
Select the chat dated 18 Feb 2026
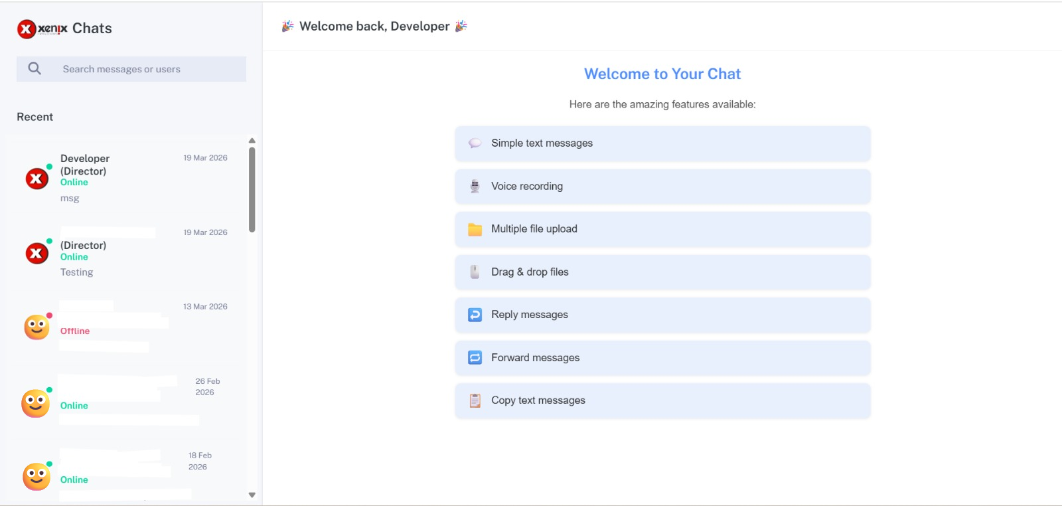click(126, 475)
